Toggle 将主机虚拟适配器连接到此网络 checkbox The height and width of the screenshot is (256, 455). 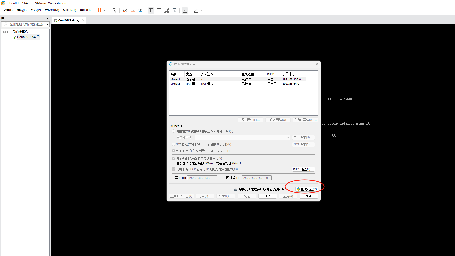tap(173, 158)
